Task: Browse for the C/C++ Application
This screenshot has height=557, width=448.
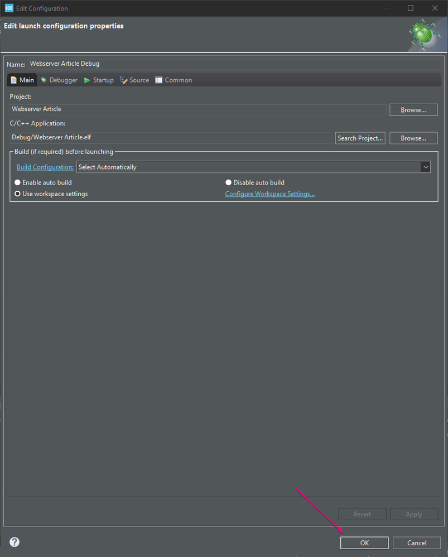Action: [x=413, y=138]
